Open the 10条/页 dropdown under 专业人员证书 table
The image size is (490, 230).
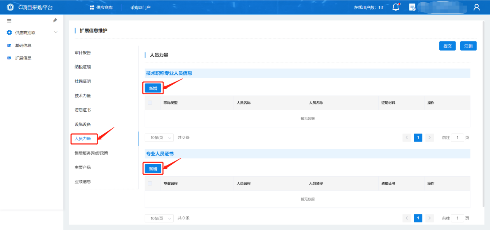(x=159, y=218)
